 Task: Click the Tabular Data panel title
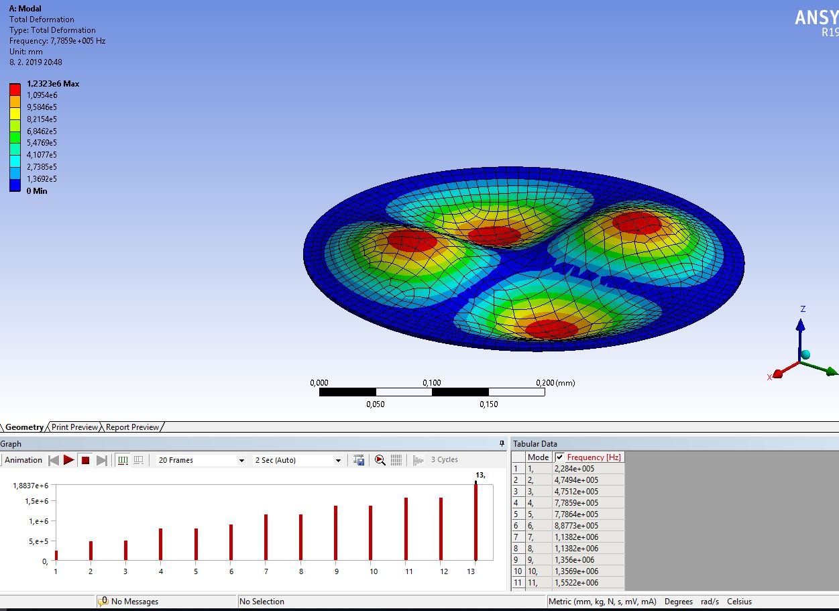pos(535,443)
